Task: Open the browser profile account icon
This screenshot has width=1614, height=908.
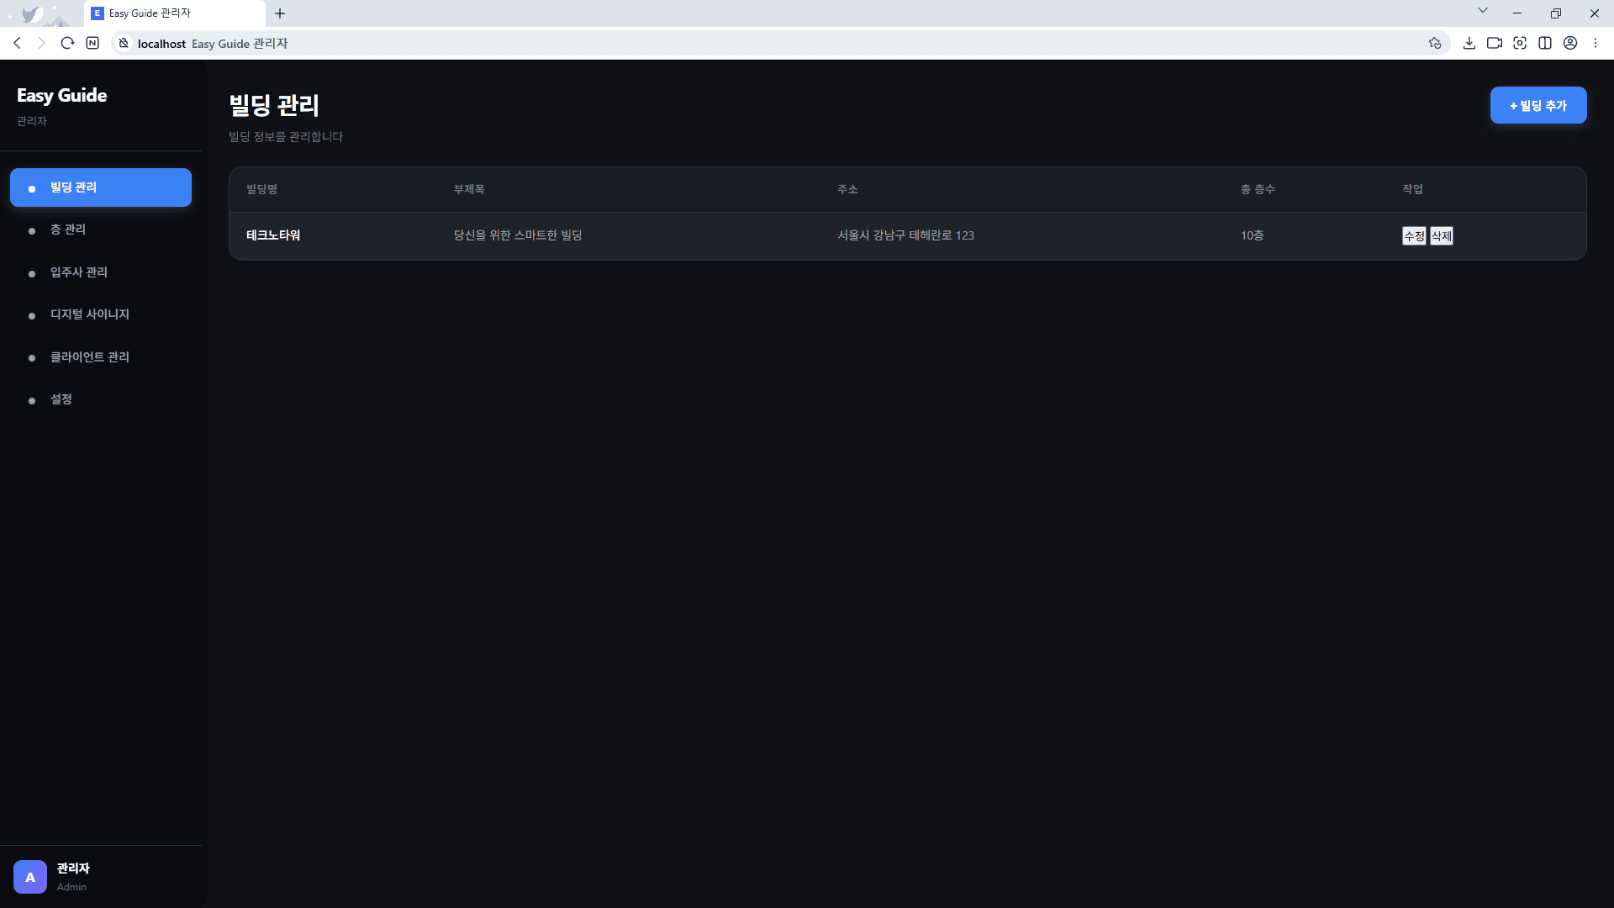Action: point(1570,43)
